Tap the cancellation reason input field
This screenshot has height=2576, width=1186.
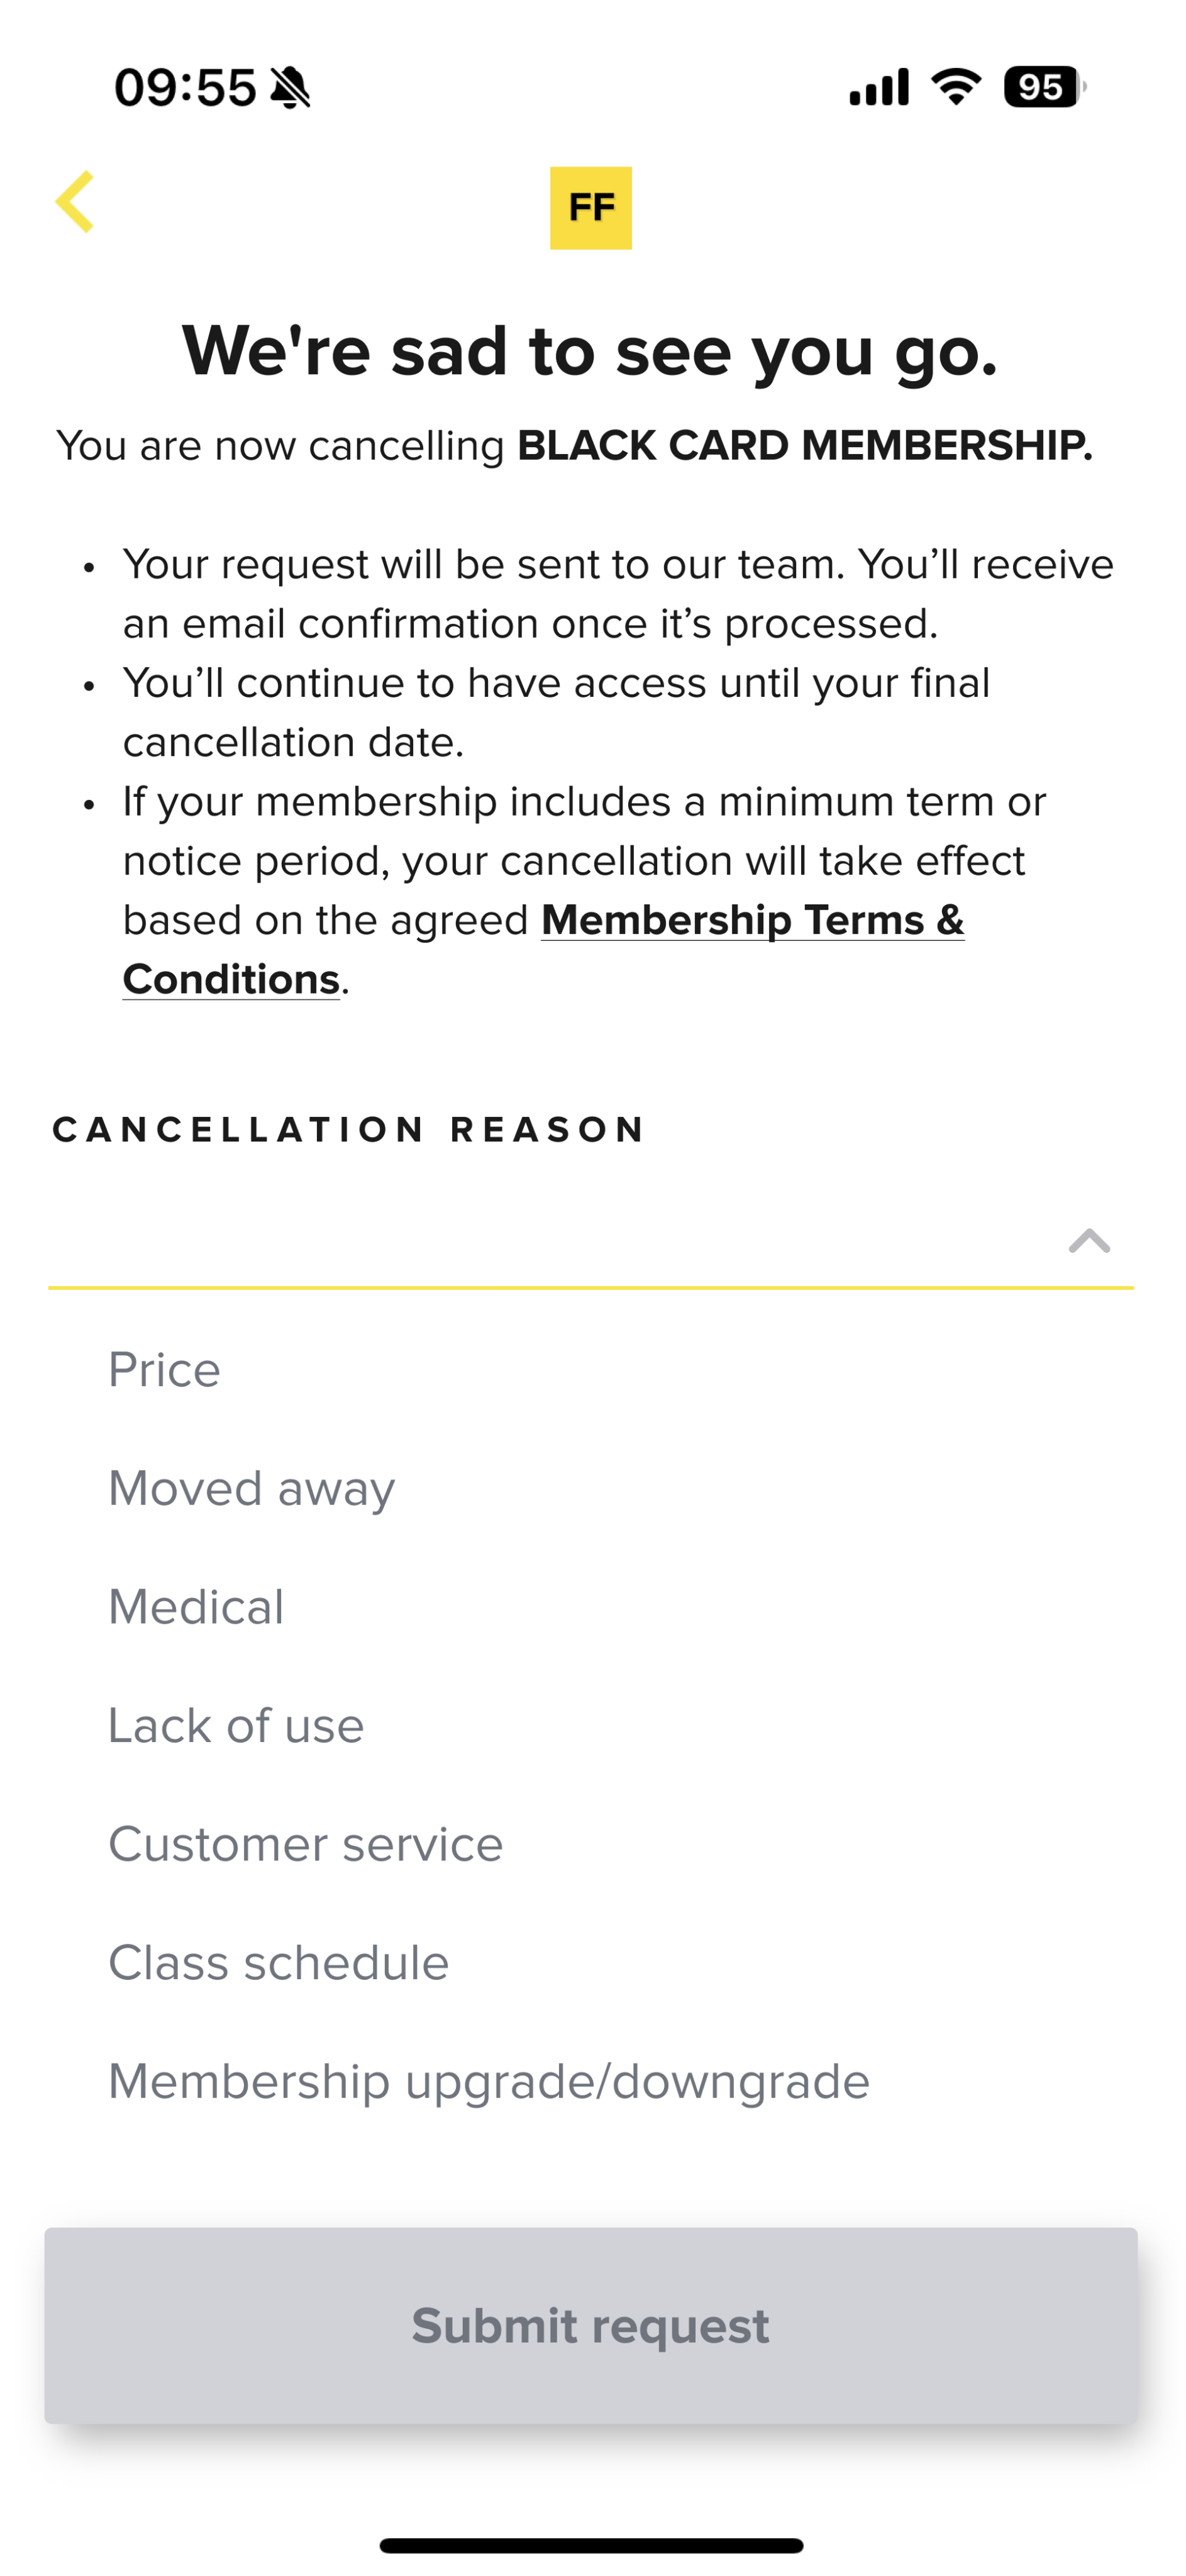(591, 1241)
